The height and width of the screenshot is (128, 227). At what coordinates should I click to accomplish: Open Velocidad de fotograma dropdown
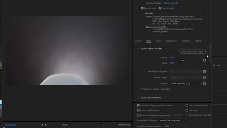(x=186, y=71)
